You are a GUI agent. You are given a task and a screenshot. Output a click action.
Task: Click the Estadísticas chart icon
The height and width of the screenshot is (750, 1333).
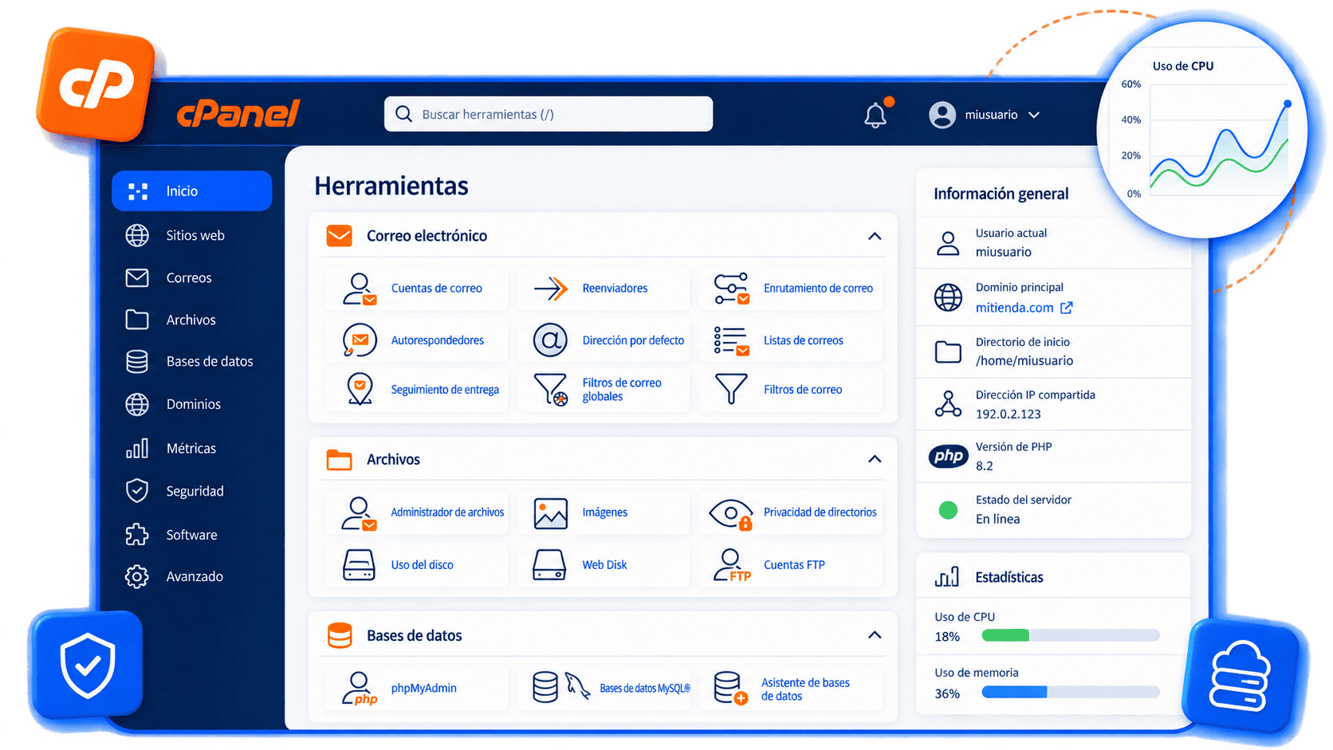947,577
